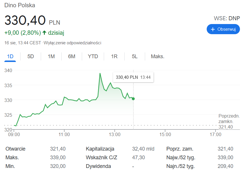Click the Min. value 320,00
Viewport: 246px width, 172px height.
[x=58, y=166]
